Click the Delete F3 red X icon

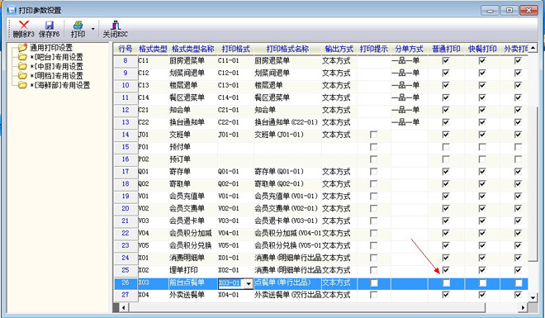pos(24,26)
